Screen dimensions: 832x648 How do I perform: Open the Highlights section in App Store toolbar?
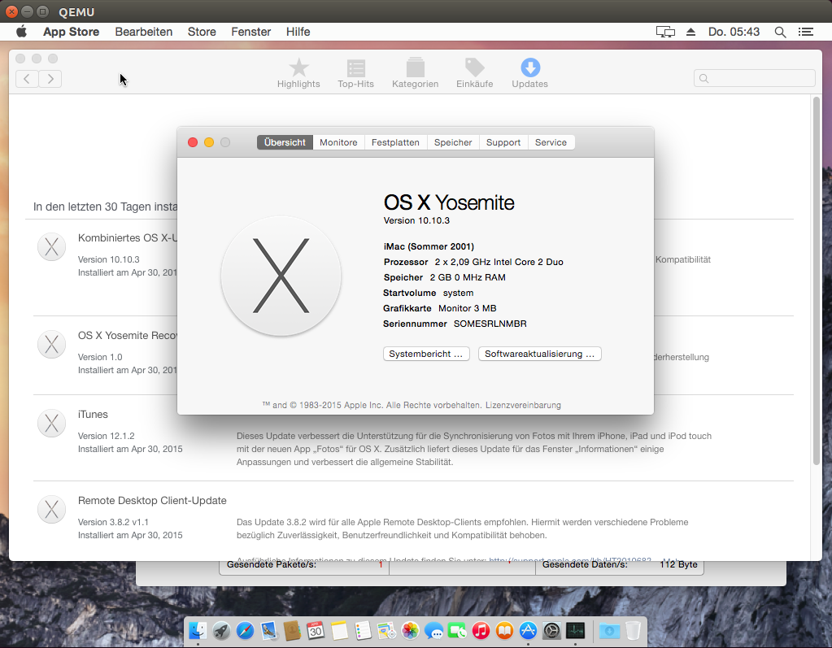coord(298,73)
